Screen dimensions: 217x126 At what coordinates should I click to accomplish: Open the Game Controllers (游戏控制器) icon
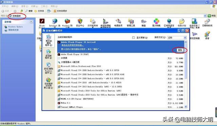click(x=195, y=35)
